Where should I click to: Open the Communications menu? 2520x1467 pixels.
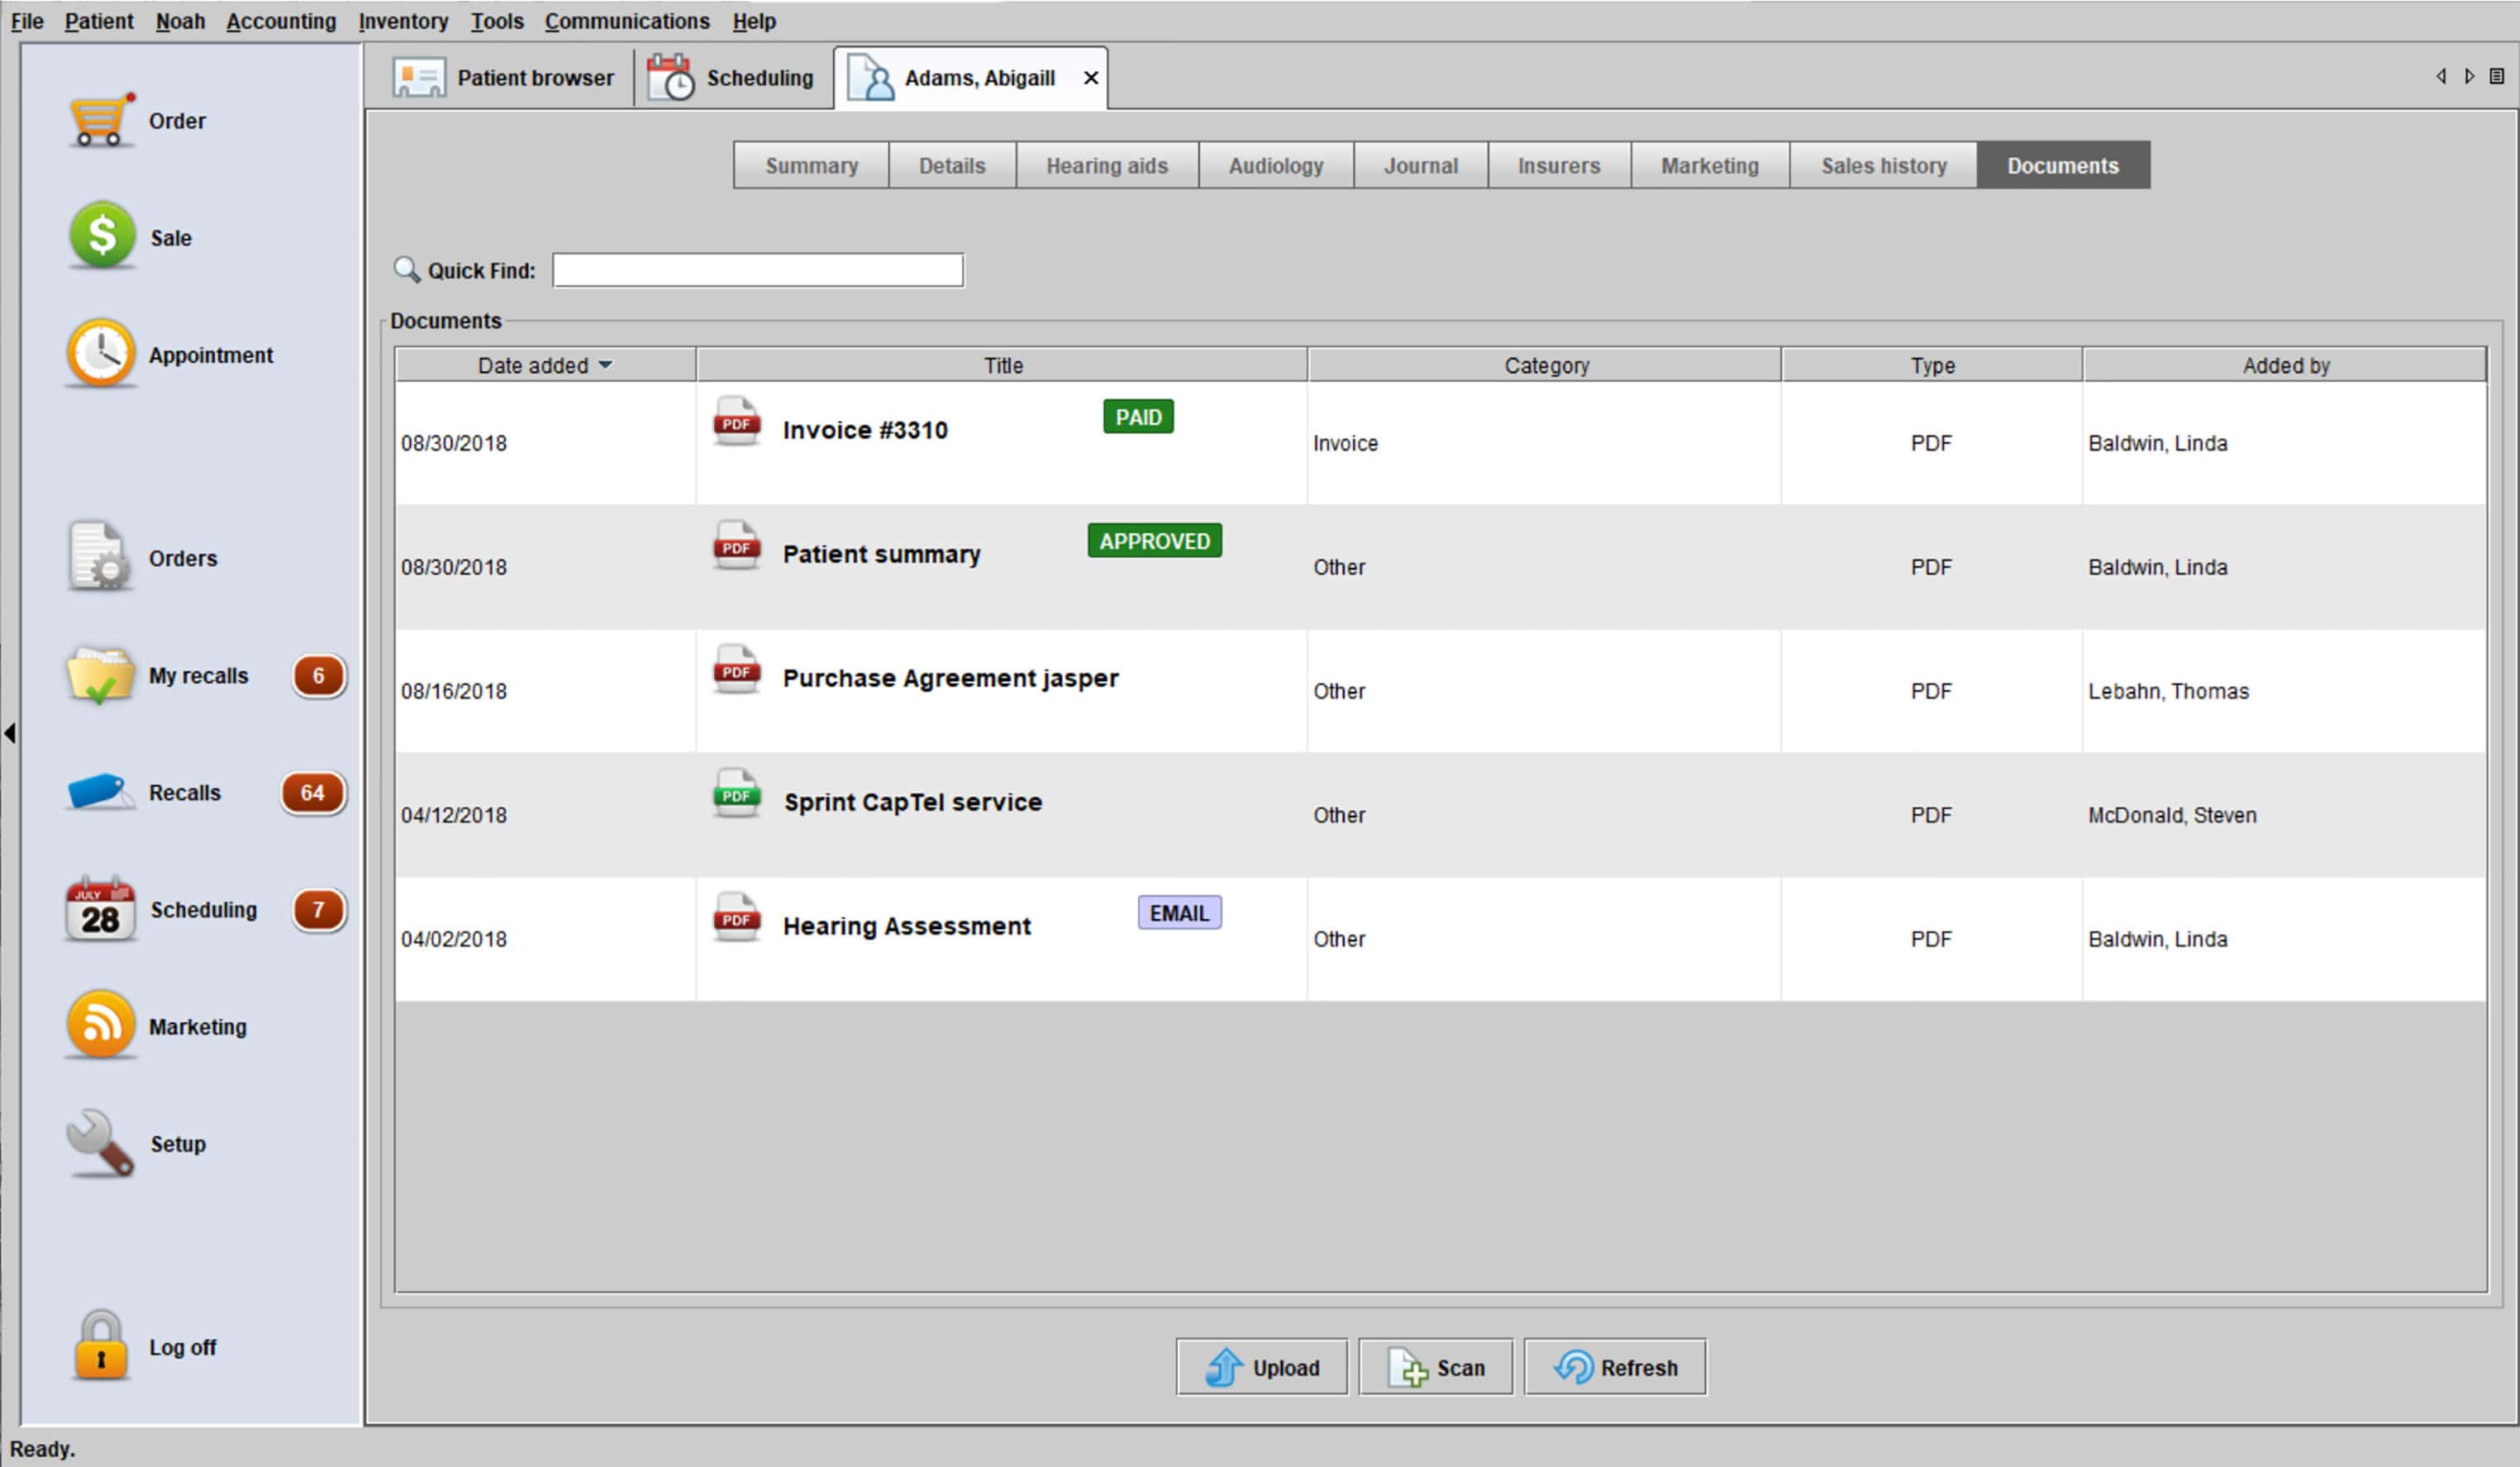click(x=627, y=21)
